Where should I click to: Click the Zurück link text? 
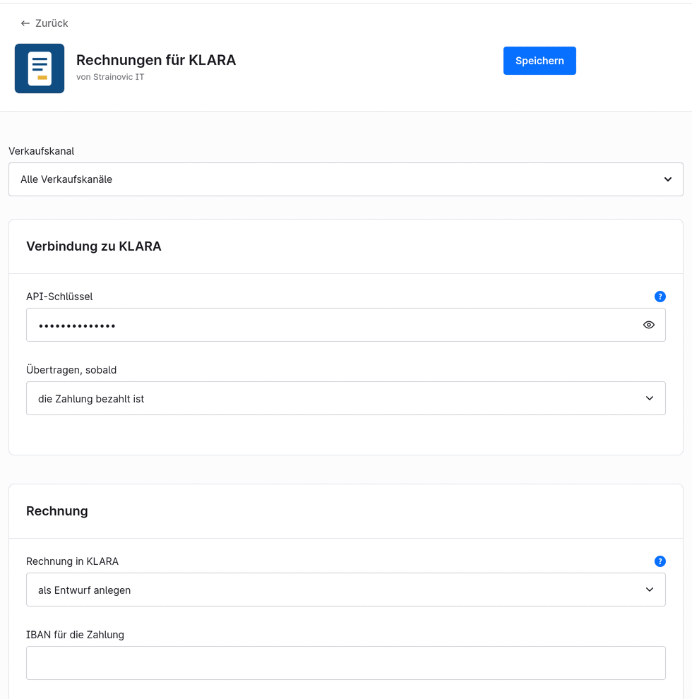(52, 23)
